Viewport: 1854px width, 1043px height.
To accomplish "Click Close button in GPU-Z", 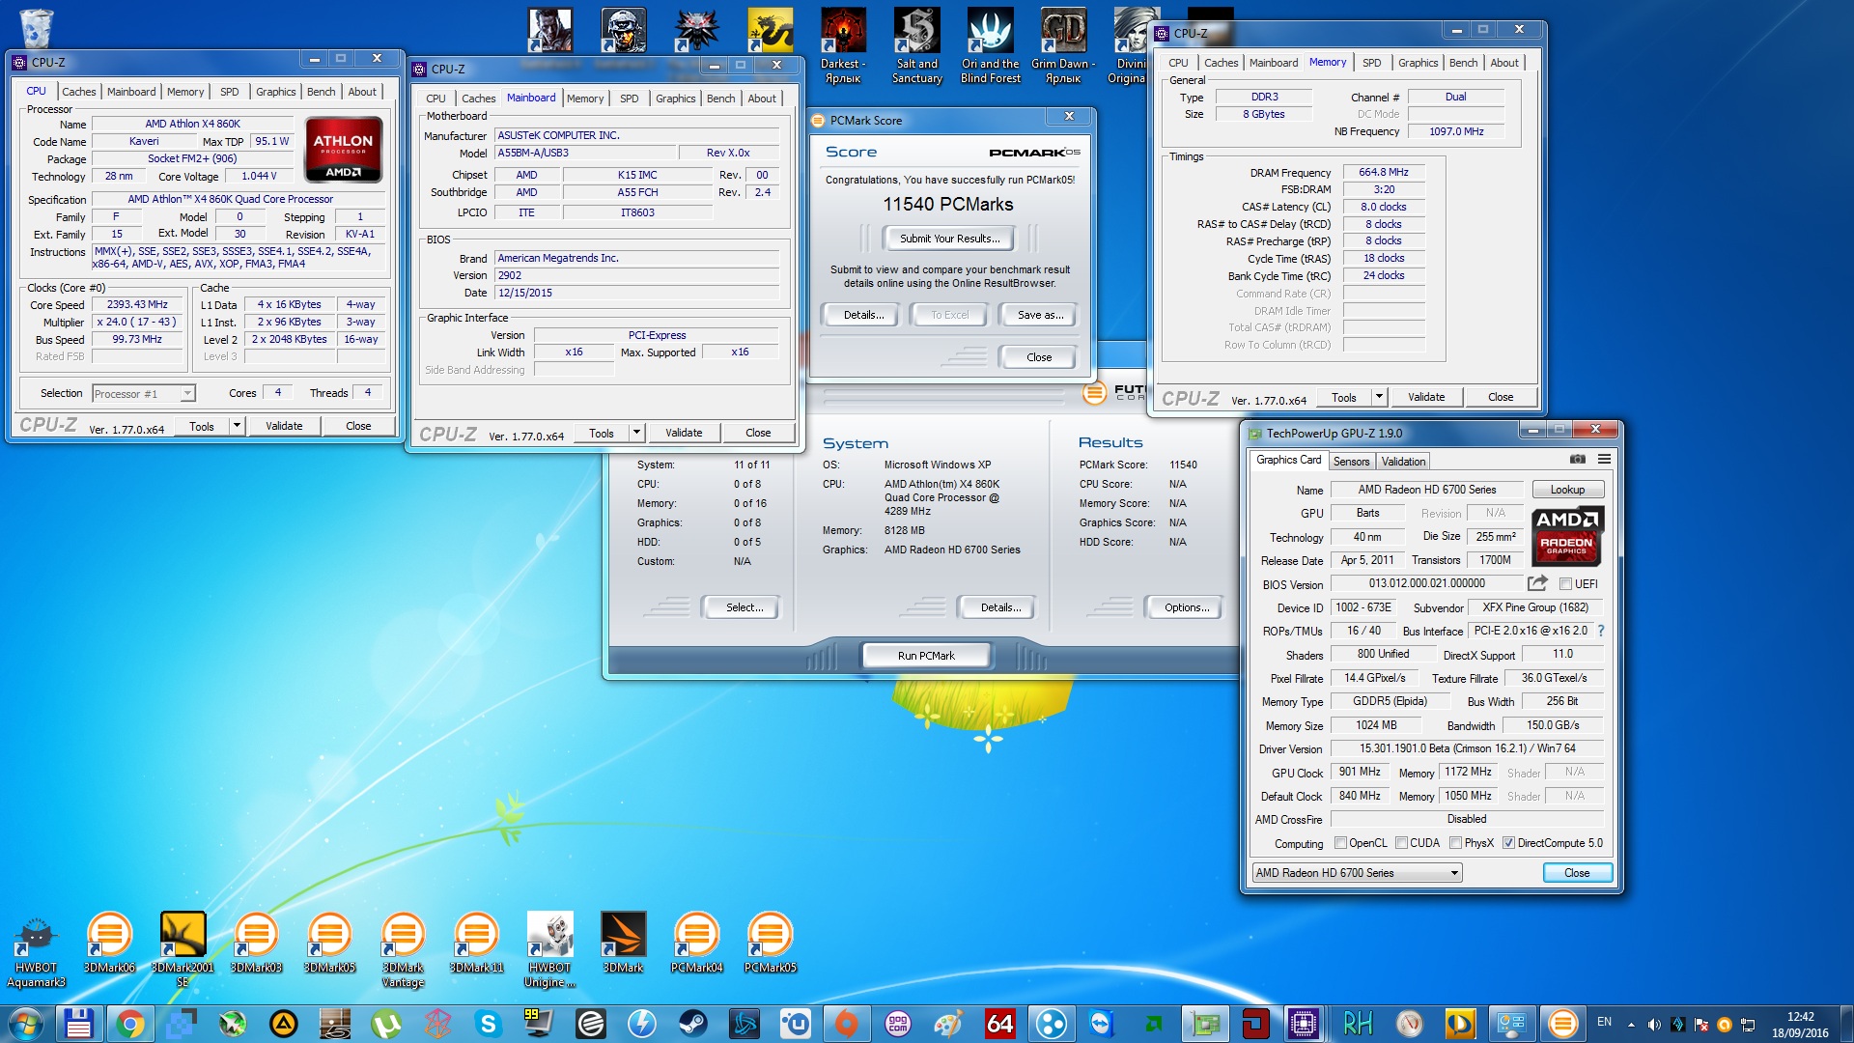I will [1577, 873].
